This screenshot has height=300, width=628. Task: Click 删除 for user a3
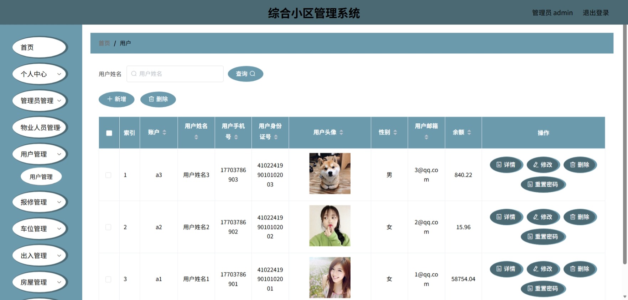580,165
